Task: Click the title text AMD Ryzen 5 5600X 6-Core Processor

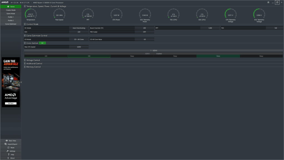Action: pyautogui.click(x=48, y=2)
